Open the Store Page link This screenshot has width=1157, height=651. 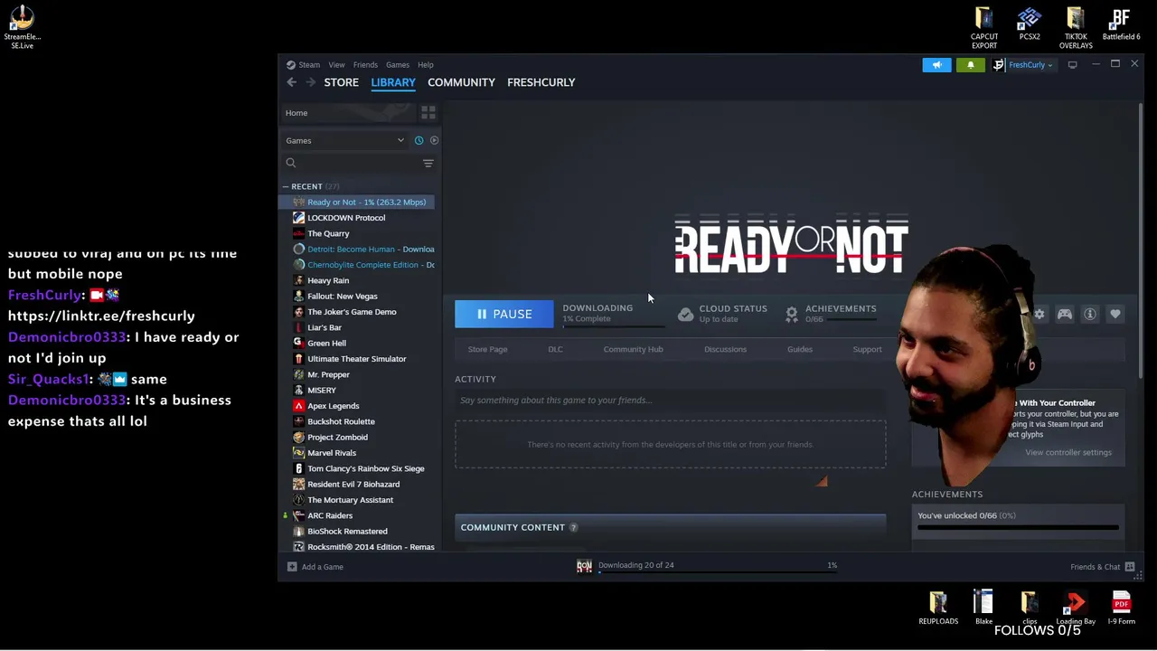[487, 349]
